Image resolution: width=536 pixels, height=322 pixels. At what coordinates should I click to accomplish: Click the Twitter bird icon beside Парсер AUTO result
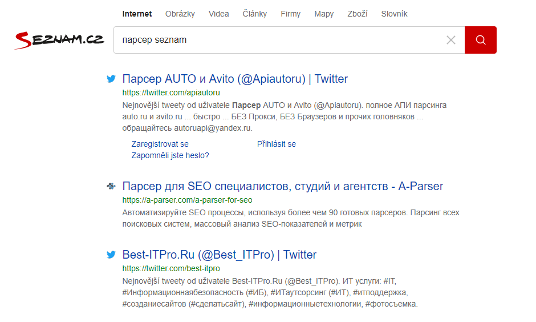pos(111,79)
